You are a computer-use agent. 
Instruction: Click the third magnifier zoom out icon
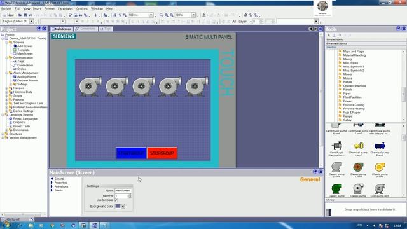[172, 15]
